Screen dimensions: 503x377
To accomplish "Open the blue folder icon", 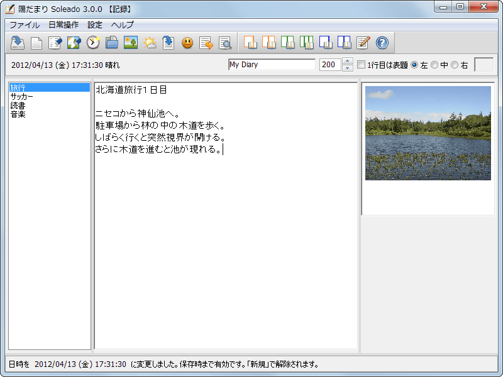I will pos(112,43).
